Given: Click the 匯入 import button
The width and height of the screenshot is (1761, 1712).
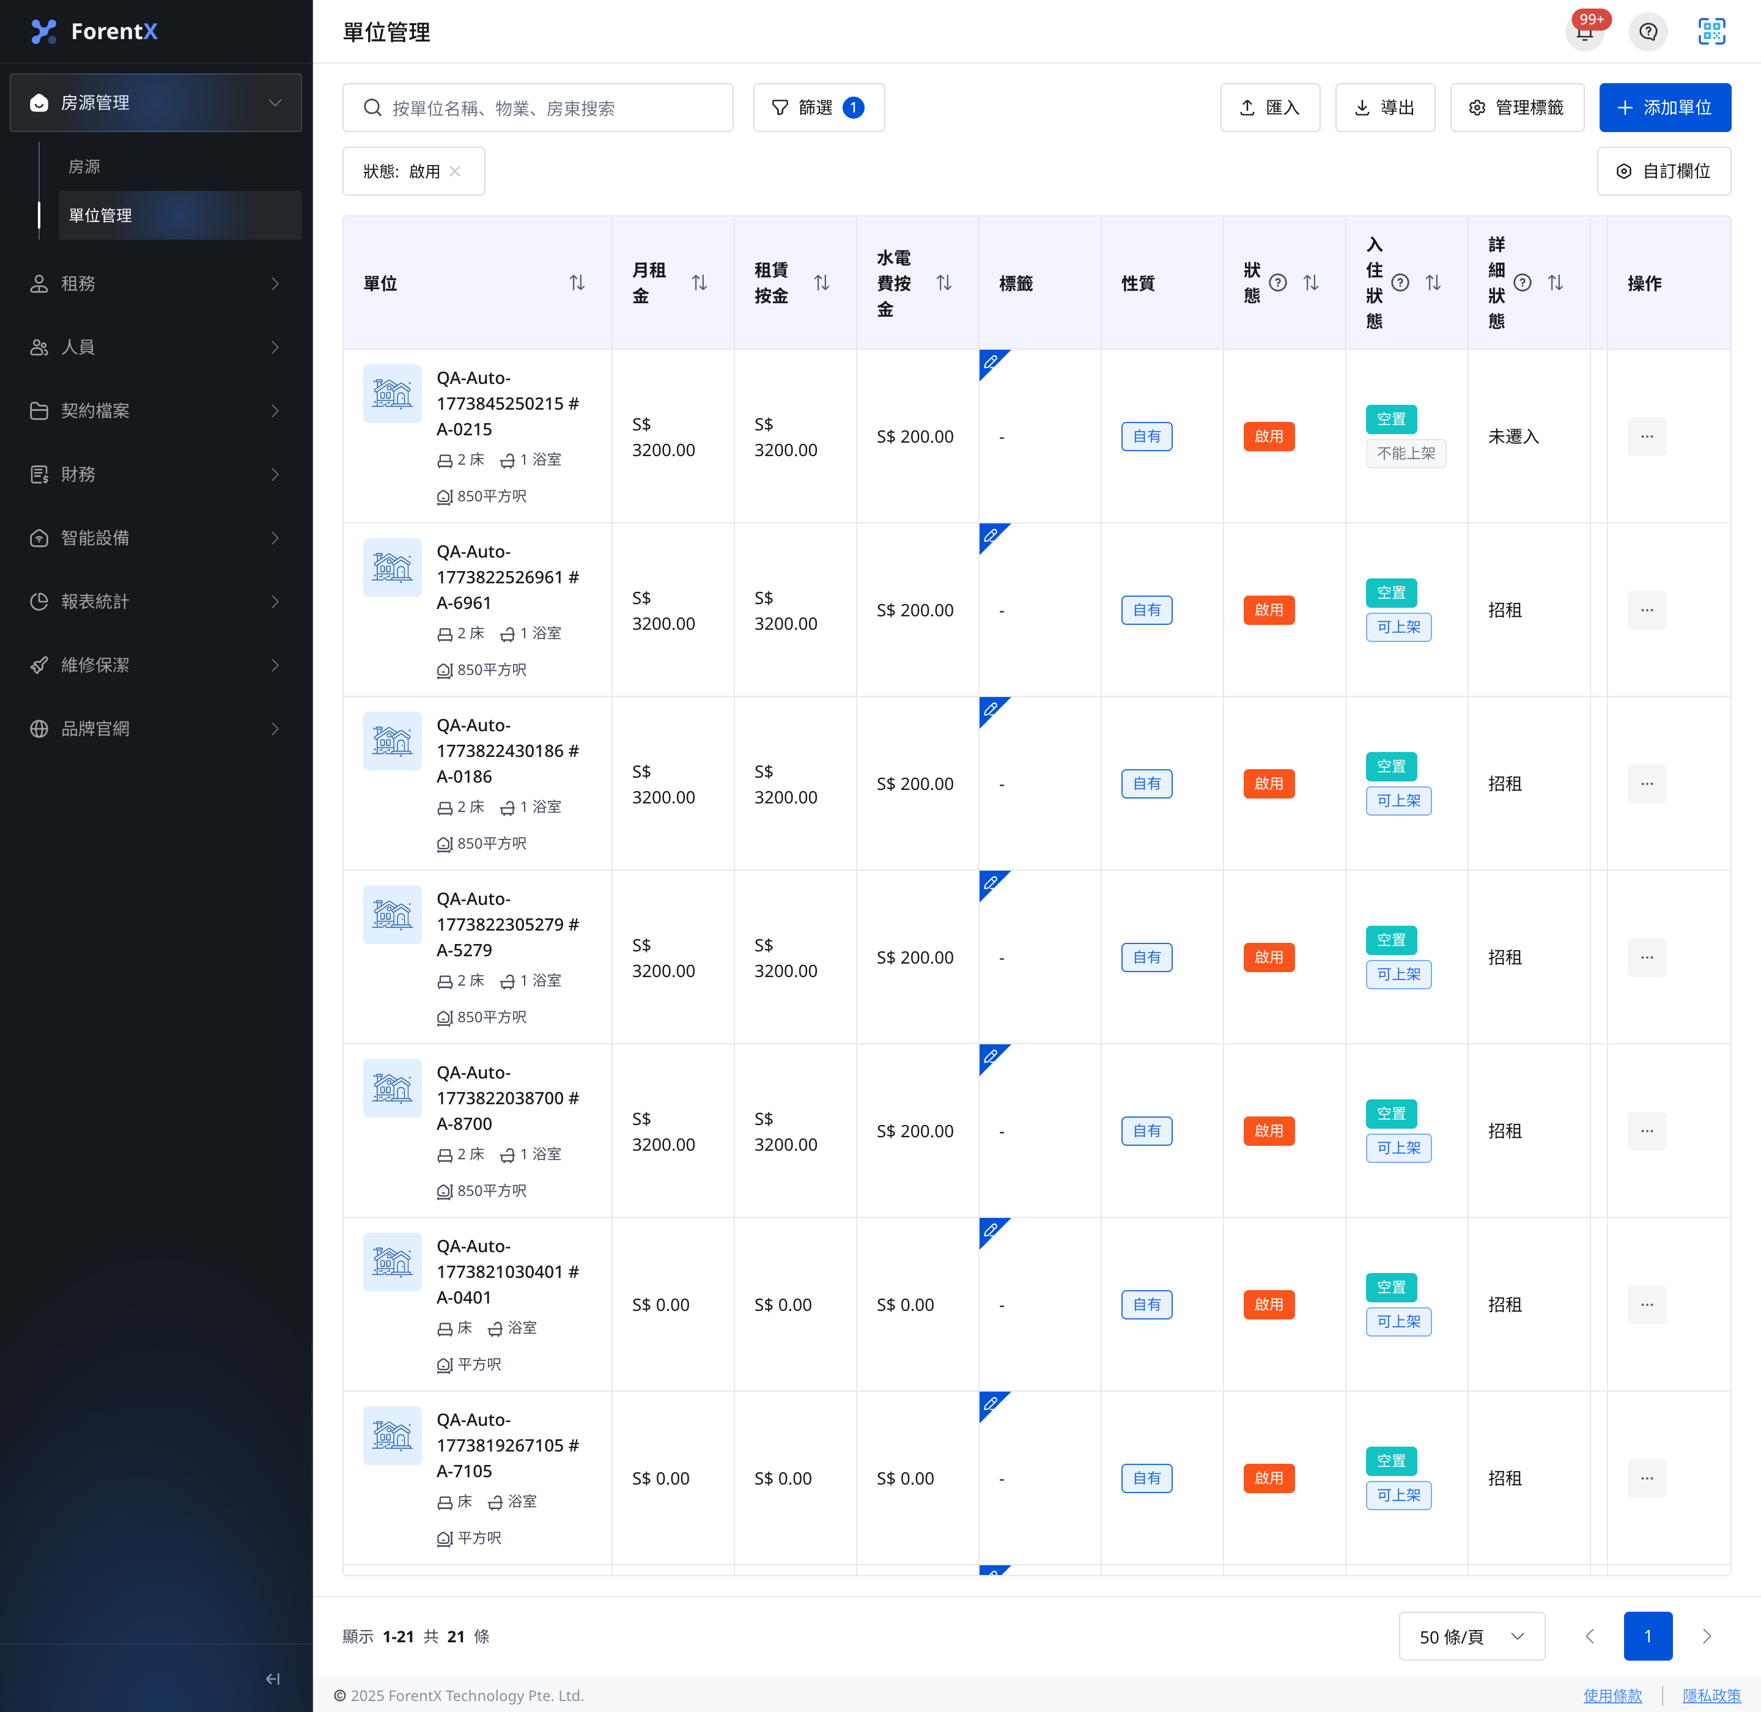Looking at the screenshot, I should (1270, 108).
